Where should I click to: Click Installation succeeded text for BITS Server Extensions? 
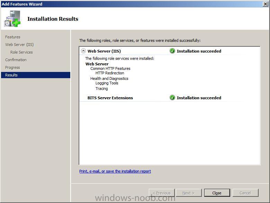pos(199,98)
